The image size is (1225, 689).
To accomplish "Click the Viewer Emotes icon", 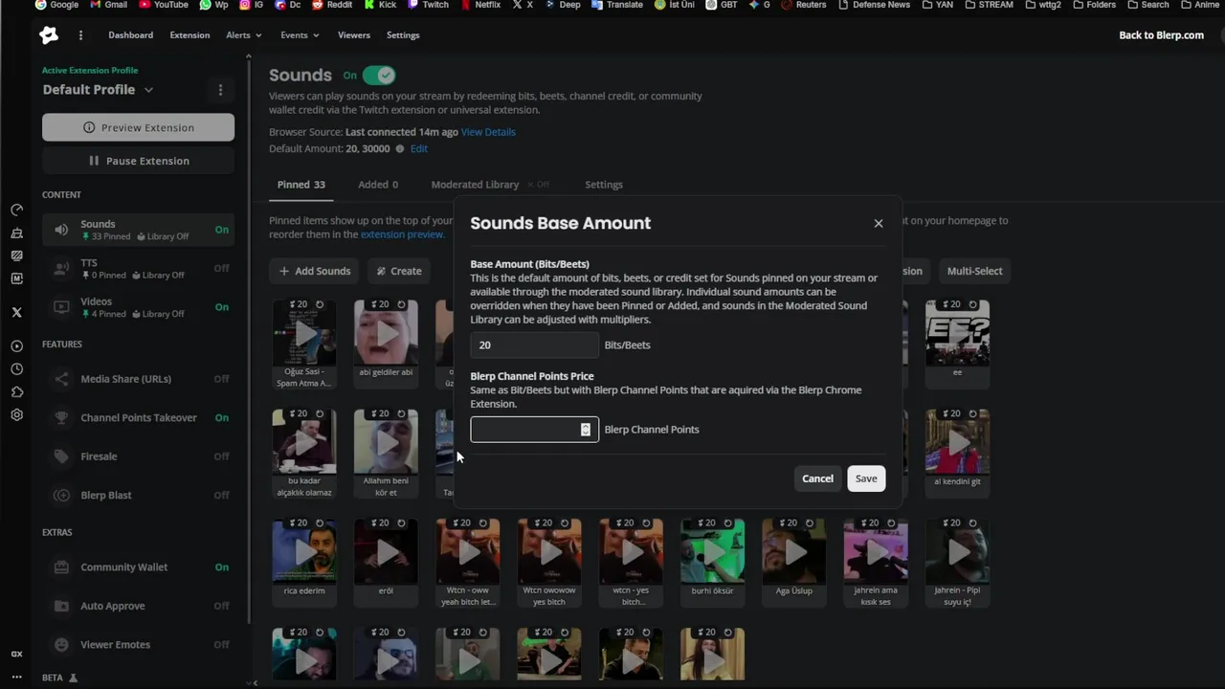I will (61, 645).
